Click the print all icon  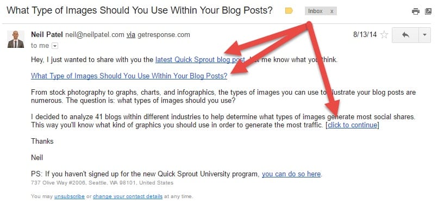415,11
